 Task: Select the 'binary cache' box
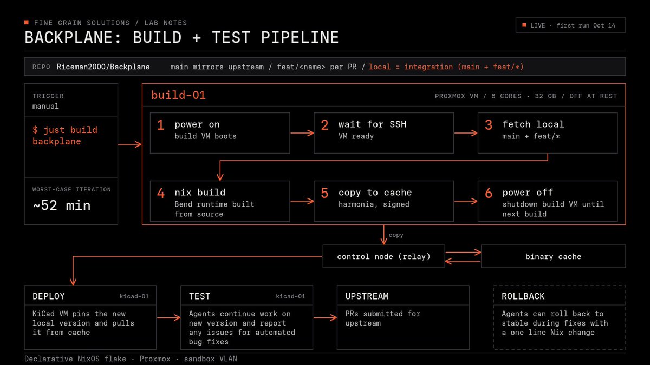(553, 256)
